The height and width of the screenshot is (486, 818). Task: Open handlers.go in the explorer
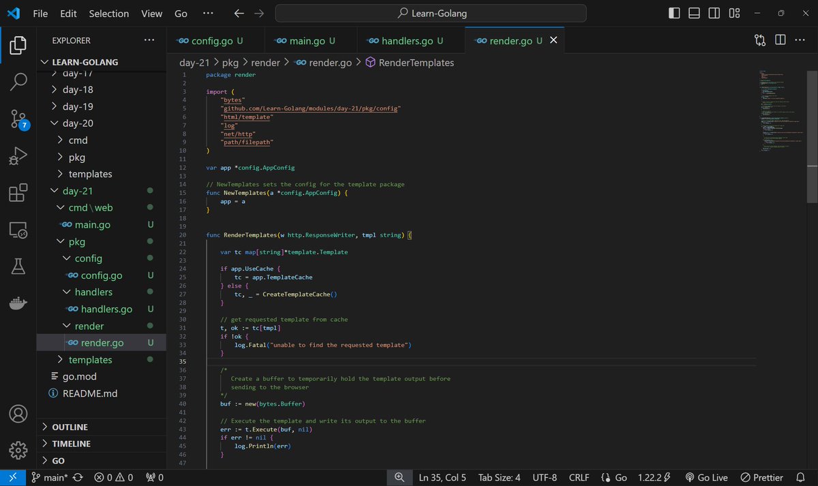pos(106,309)
